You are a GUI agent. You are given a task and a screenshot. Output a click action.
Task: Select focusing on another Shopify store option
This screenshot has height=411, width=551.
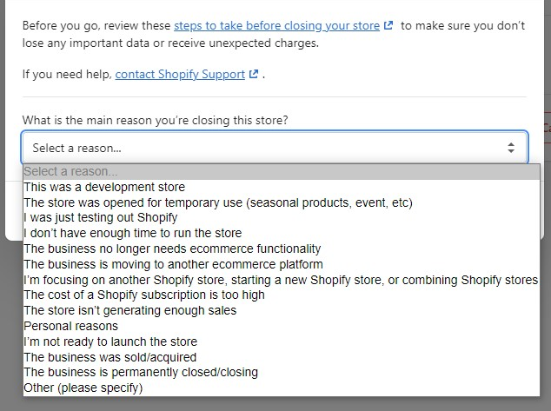[x=282, y=280]
